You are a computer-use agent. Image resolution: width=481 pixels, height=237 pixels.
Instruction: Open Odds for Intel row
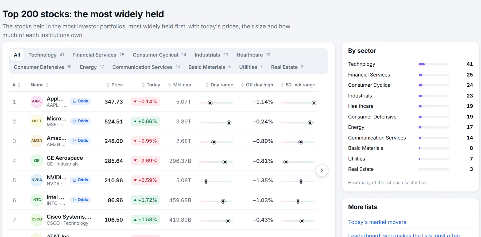click(80, 200)
